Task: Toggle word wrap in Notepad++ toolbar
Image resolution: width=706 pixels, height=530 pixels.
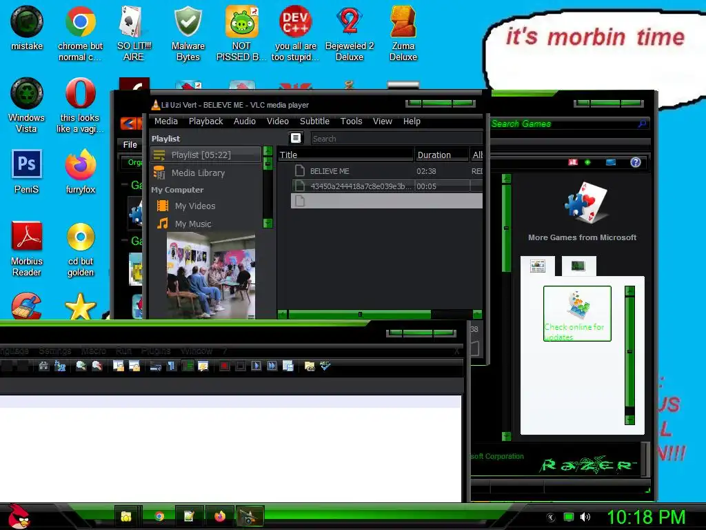Action: point(156,366)
